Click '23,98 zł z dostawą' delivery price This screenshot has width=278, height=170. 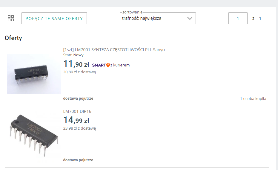click(x=79, y=128)
